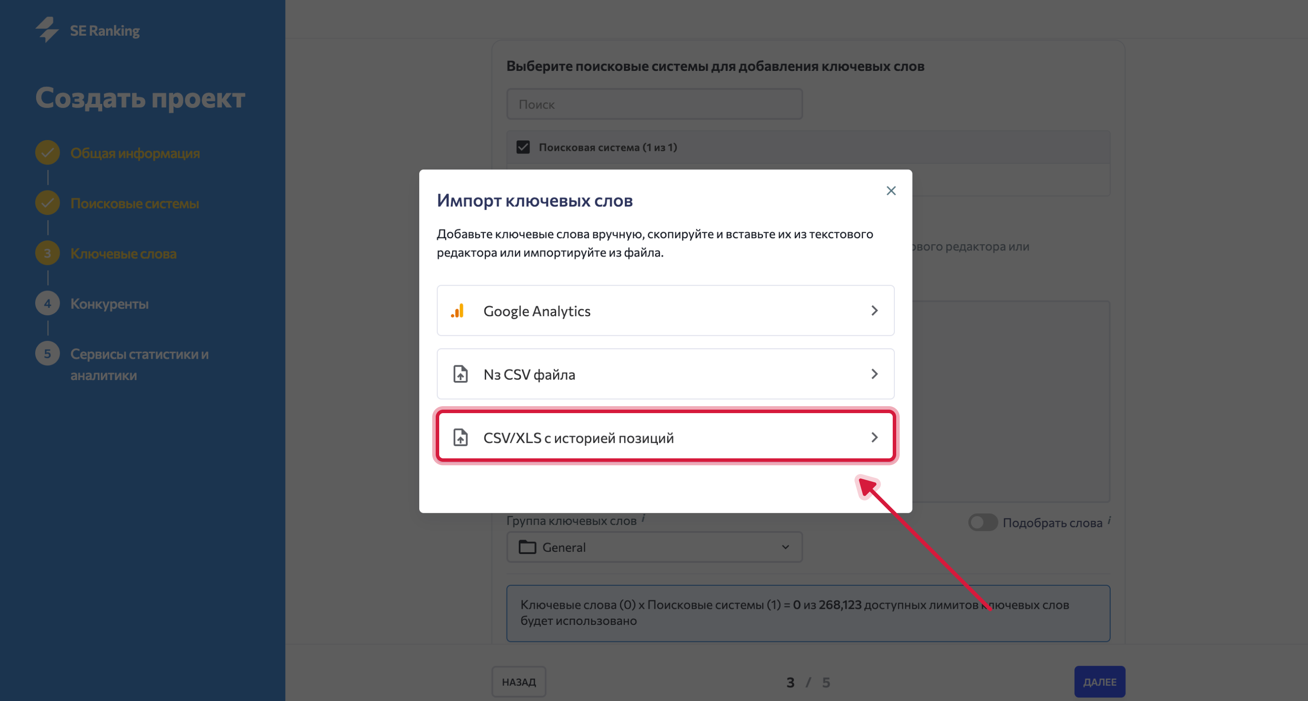Go to the 'Общая информация' step
This screenshot has height=701, width=1308.
coord(135,153)
